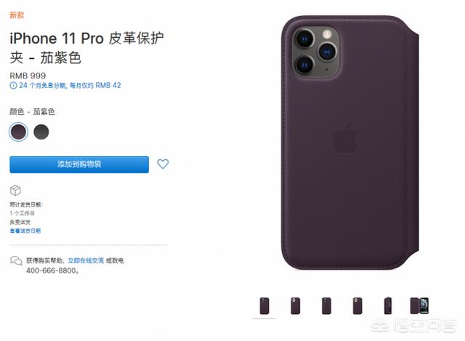Select the aubergine purple color swatch
The height and width of the screenshot is (341, 465).
18,132
